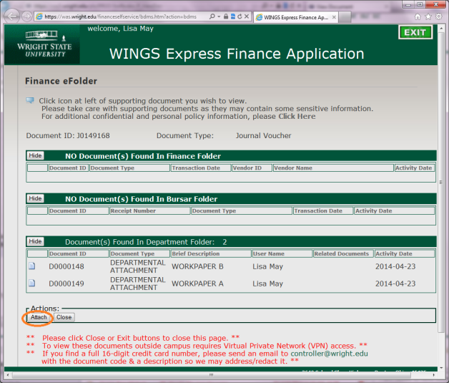Click the Attach button
Image resolution: width=449 pixels, height=383 pixels.
[39, 317]
